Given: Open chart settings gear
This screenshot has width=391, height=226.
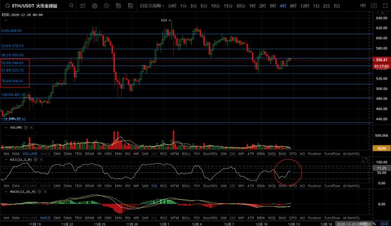Looking at the screenshot, I should click(94, 6).
